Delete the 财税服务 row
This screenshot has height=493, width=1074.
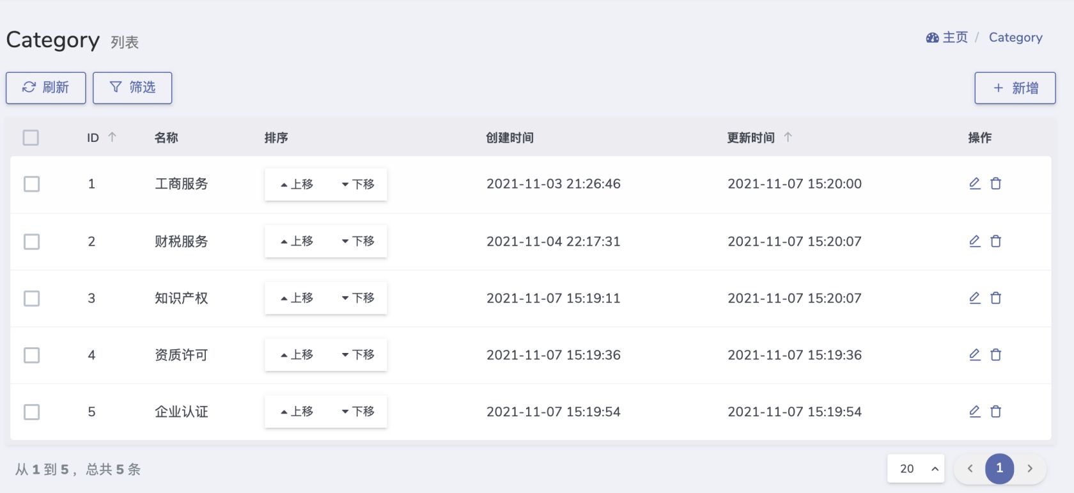pyautogui.click(x=996, y=241)
